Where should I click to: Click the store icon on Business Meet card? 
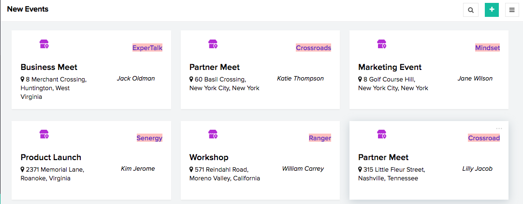tap(44, 44)
